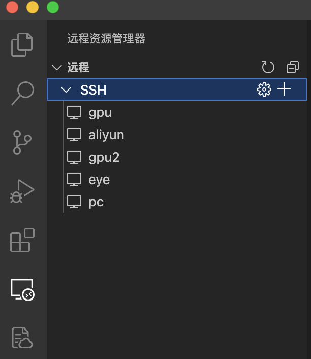
Task: Click the 远程资源管理器 panel title
Action: click(106, 38)
